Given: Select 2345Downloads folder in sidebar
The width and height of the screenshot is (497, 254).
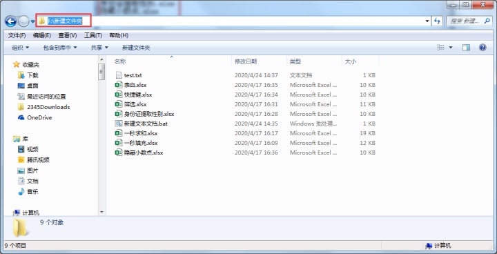Looking at the screenshot, I should click(x=48, y=107).
